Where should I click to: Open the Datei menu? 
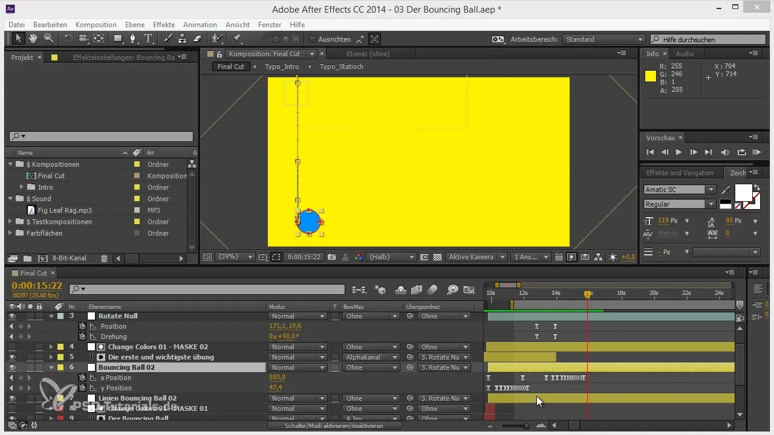tap(17, 25)
